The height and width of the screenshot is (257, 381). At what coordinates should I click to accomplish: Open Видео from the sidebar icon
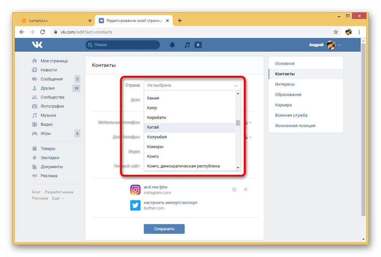coord(34,124)
